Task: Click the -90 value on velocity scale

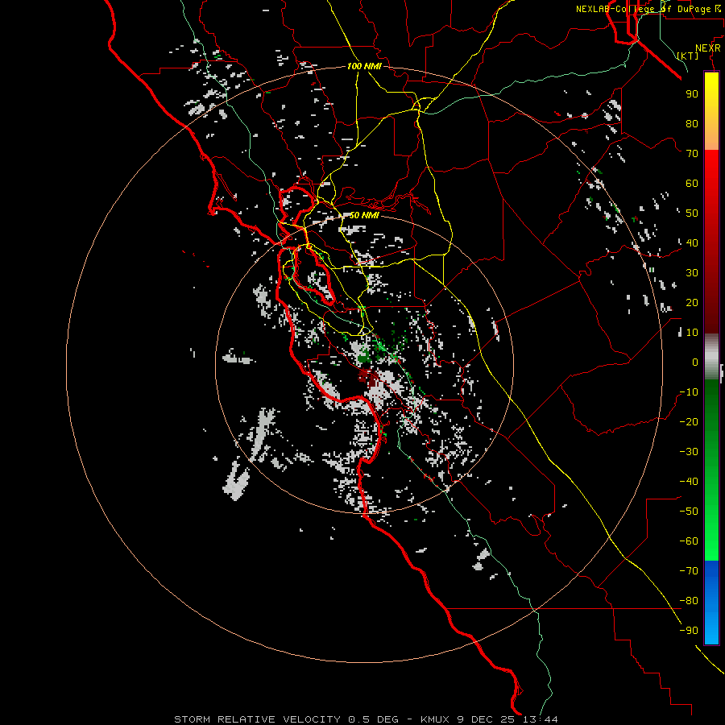Action: tap(689, 631)
